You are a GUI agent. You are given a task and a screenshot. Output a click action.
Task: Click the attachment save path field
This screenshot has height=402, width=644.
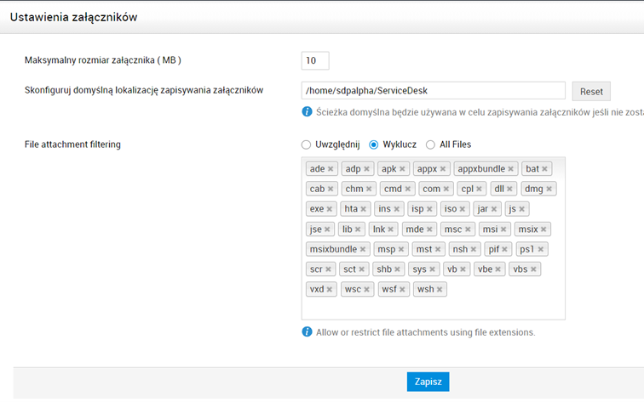pos(433,91)
